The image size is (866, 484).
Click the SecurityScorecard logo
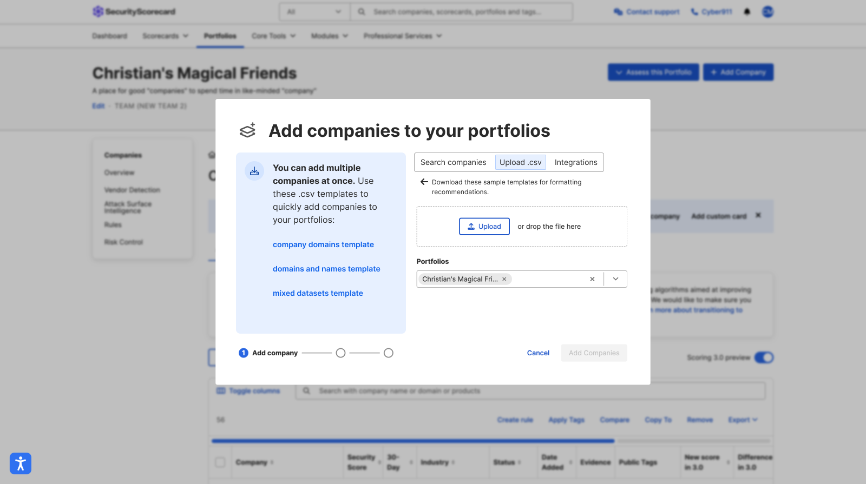tap(134, 11)
